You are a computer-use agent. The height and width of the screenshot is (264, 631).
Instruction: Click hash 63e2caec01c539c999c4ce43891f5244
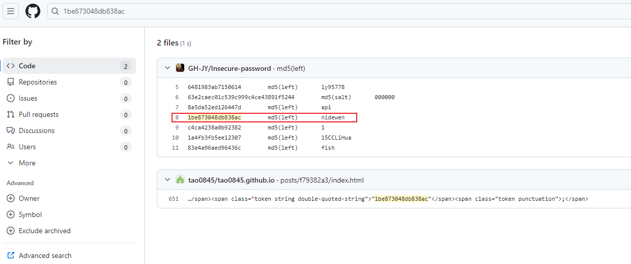pyautogui.click(x=241, y=97)
